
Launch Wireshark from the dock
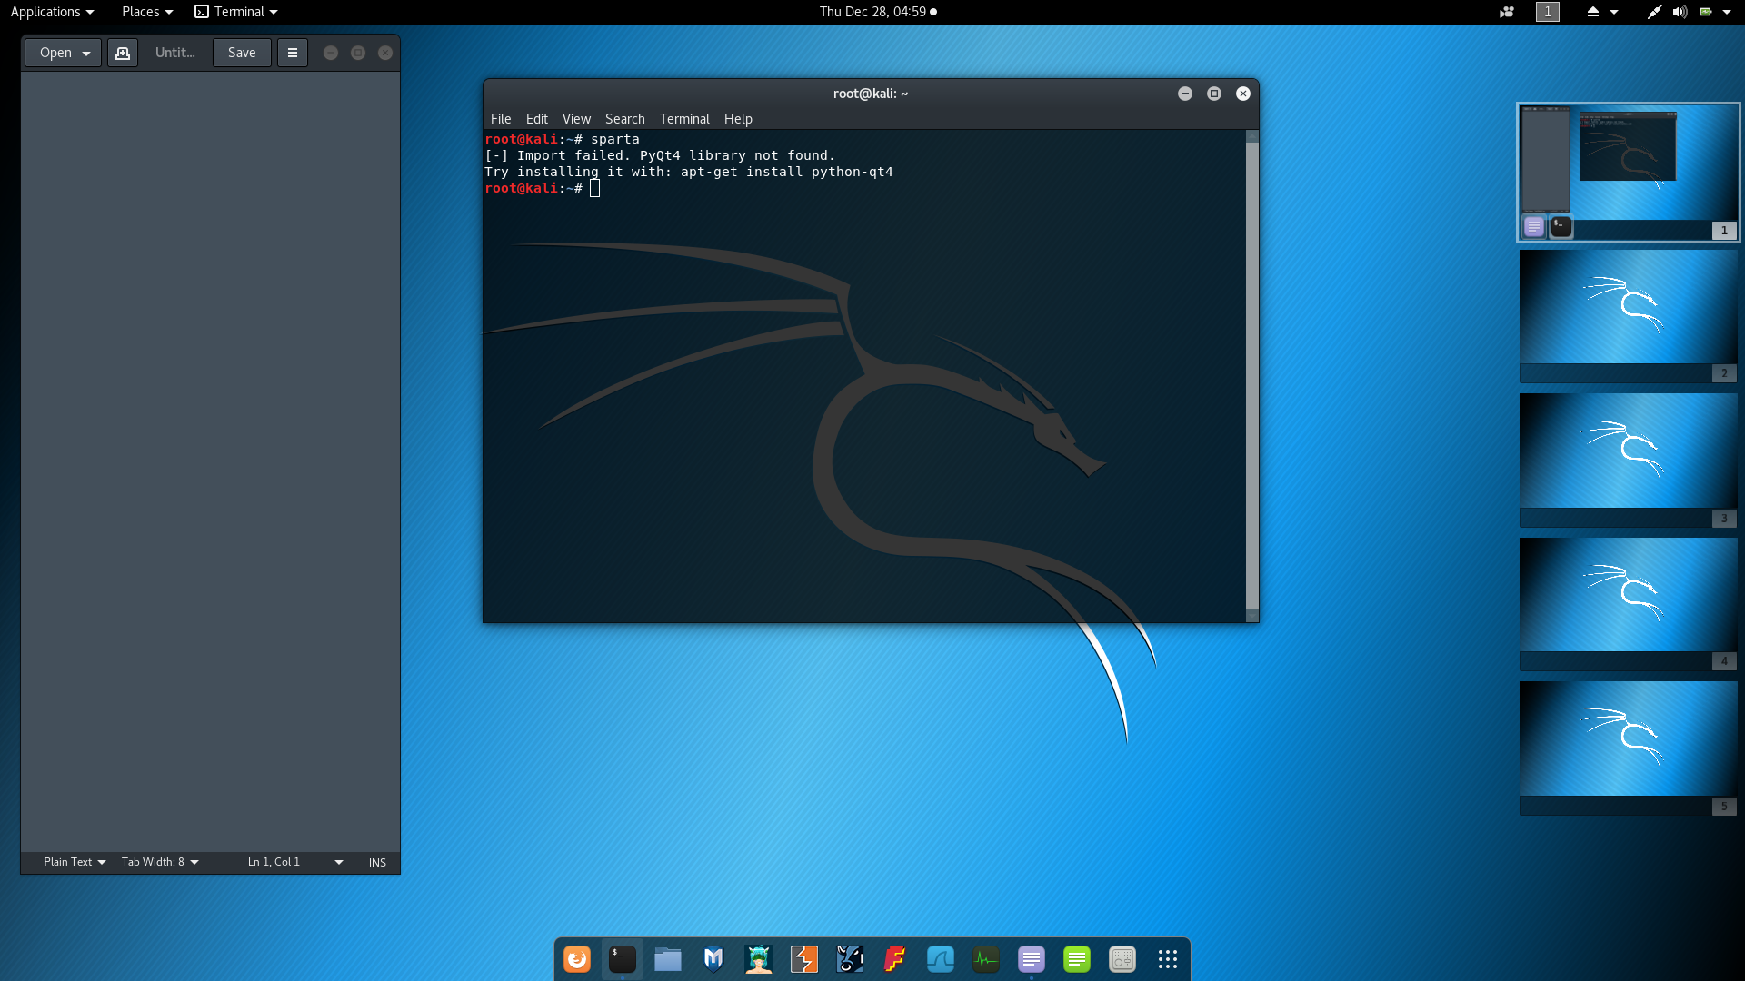click(941, 959)
